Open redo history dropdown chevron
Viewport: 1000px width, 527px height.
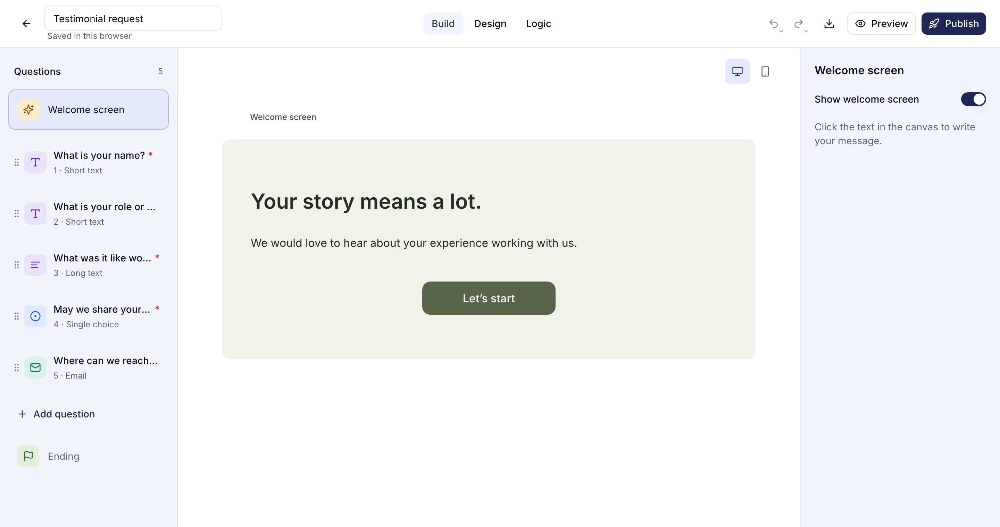point(806,31)
